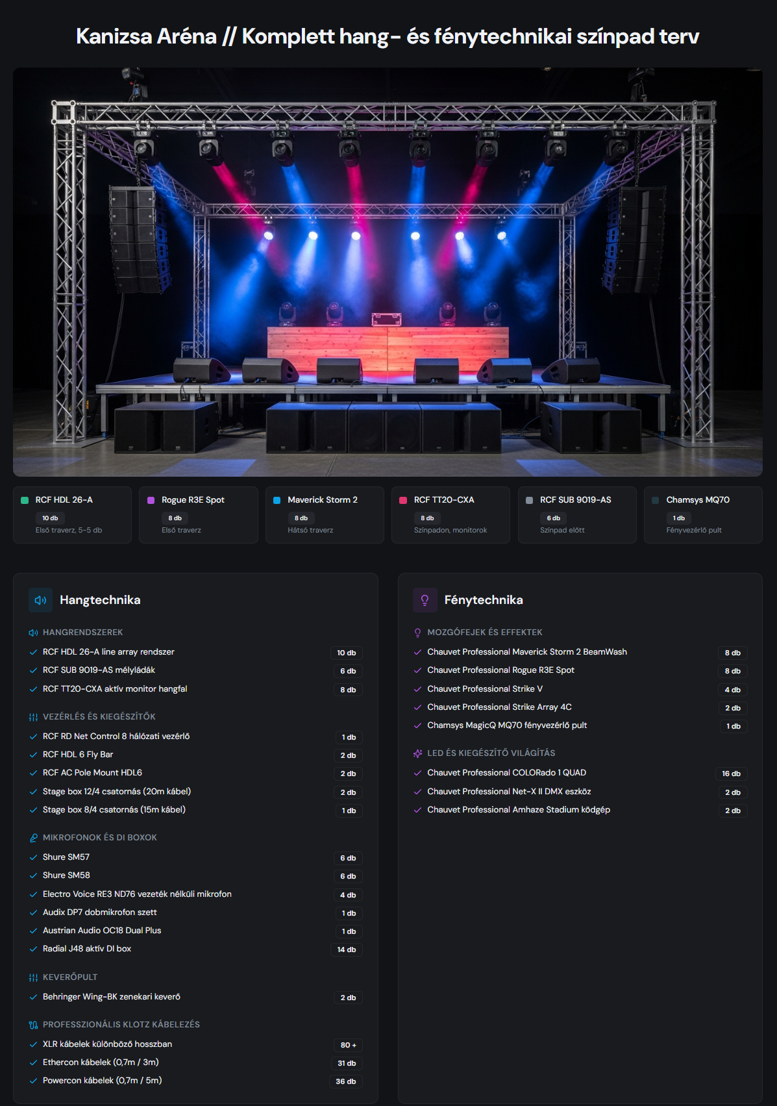Click 'RCF RD Net Control 8 hálózati vezérlő'
Viewport: 777px width, 1106px height.
tap(116, 736)
